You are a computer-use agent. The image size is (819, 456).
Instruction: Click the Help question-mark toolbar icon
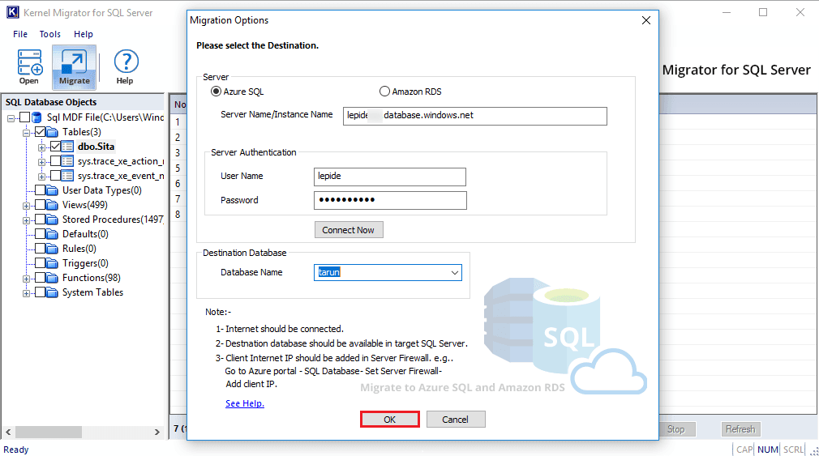click(126, 62)
